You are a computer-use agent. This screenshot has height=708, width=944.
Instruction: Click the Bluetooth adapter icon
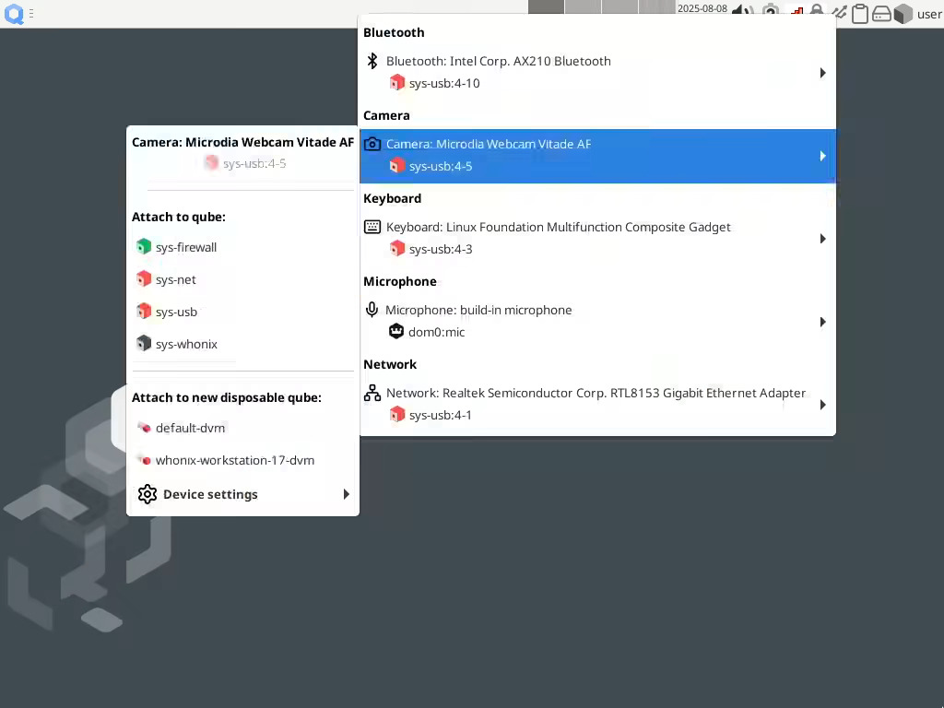[372, 61]
